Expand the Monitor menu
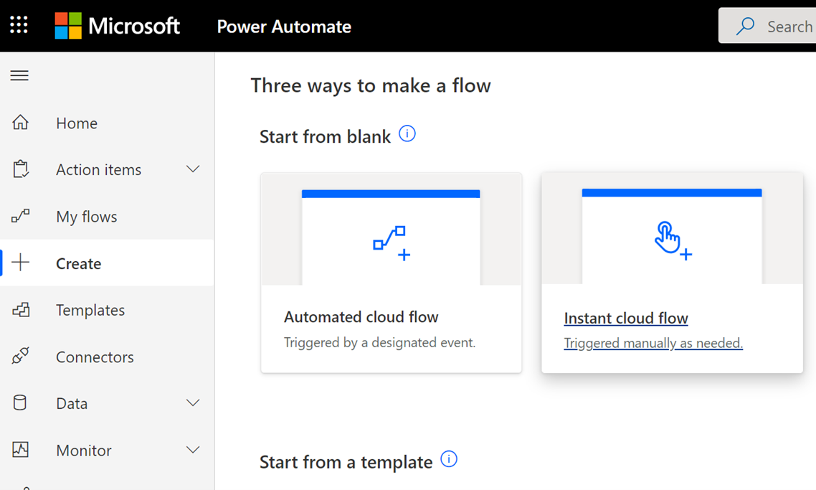 click(x=192, y=450)
